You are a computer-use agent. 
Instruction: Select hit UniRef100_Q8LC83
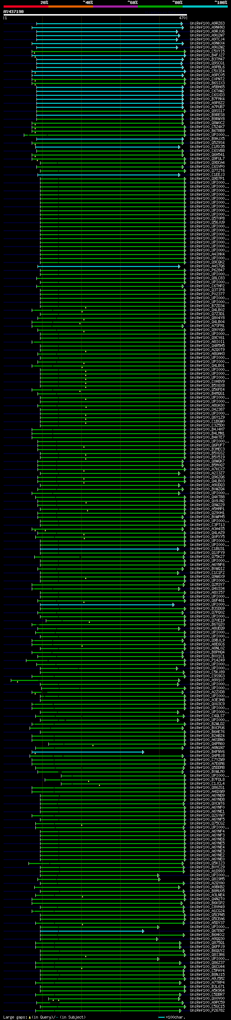click(207, 278)
